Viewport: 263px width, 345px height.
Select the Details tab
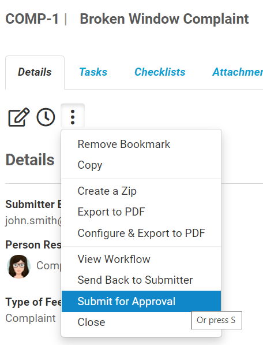point(35,72)
